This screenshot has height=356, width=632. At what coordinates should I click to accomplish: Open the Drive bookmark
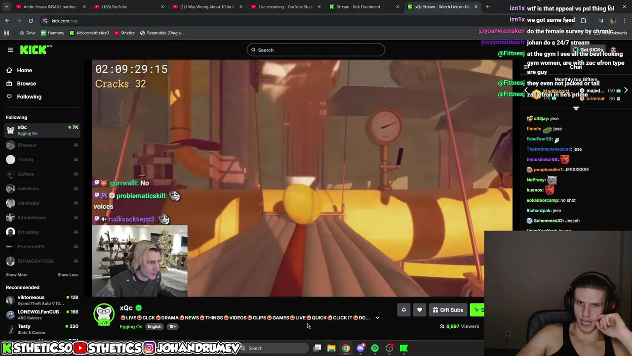(27, 33)
